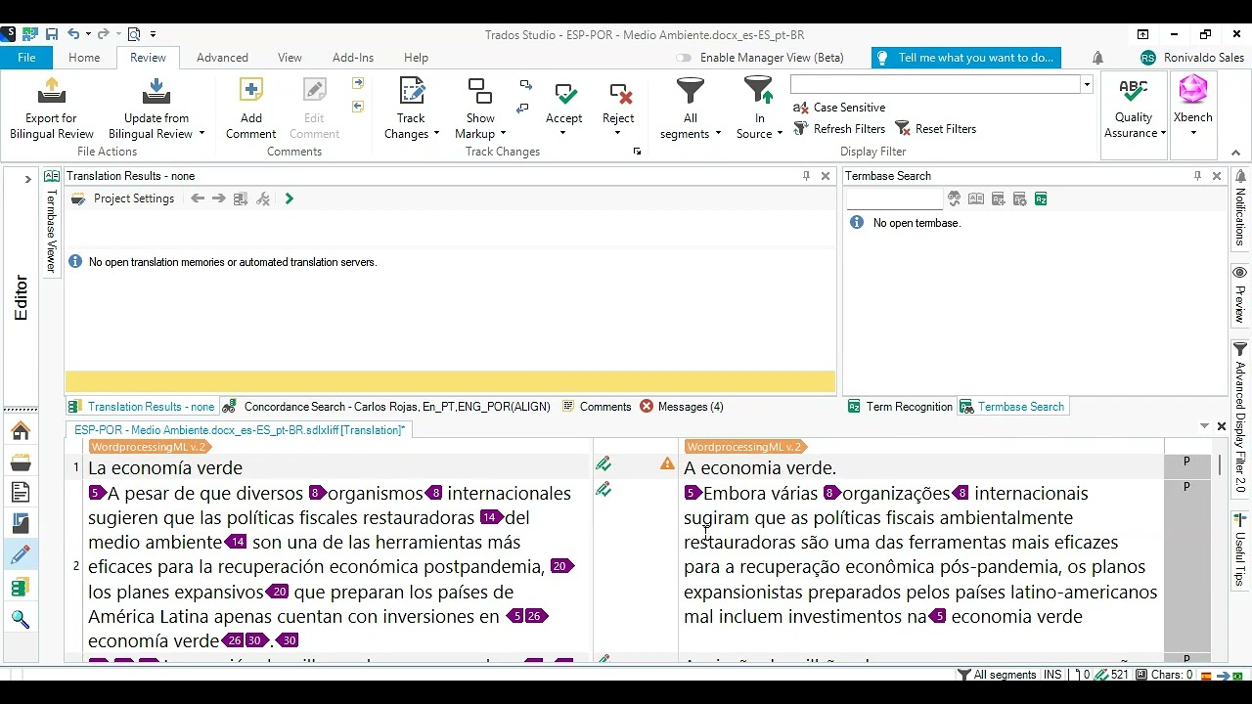This screenshot has width=1252, height=704.
Task: Click segment 1 status pencil icon
Action: pyautogui.click(x=604, y=465)
